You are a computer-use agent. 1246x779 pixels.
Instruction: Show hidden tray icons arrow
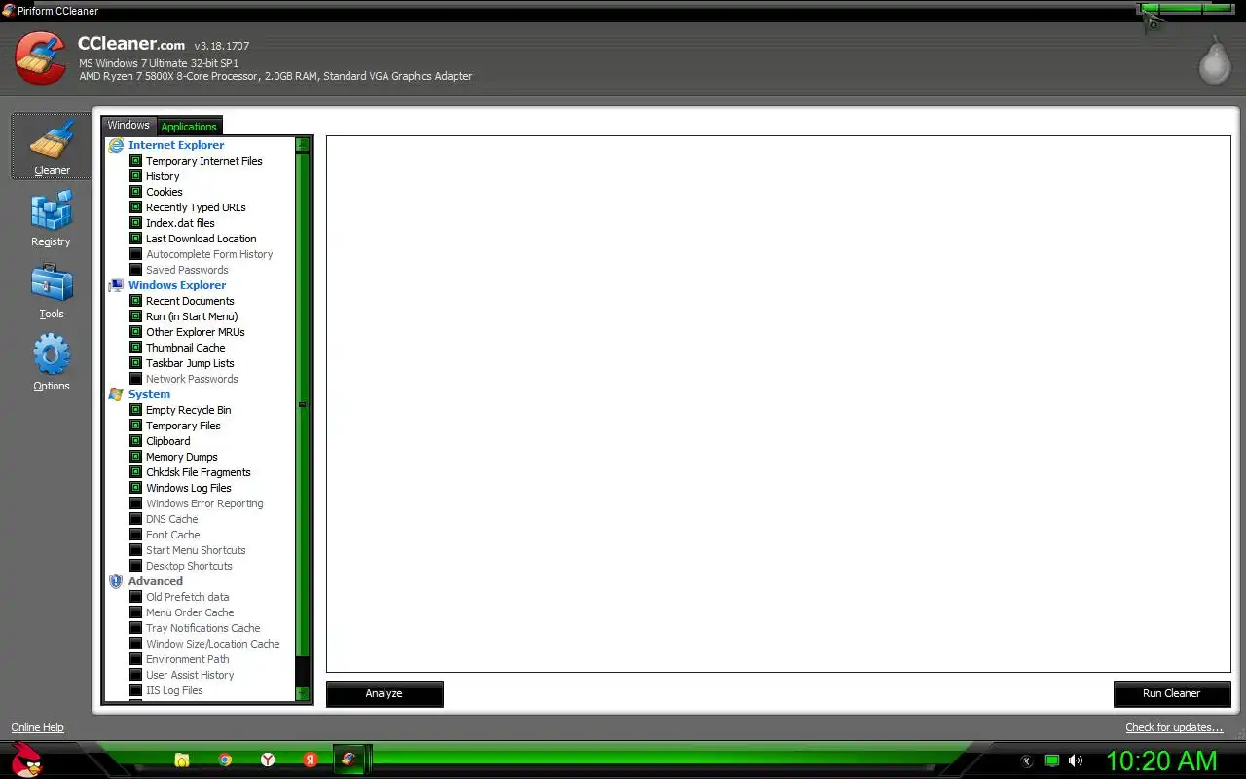tap(1026, 760)
